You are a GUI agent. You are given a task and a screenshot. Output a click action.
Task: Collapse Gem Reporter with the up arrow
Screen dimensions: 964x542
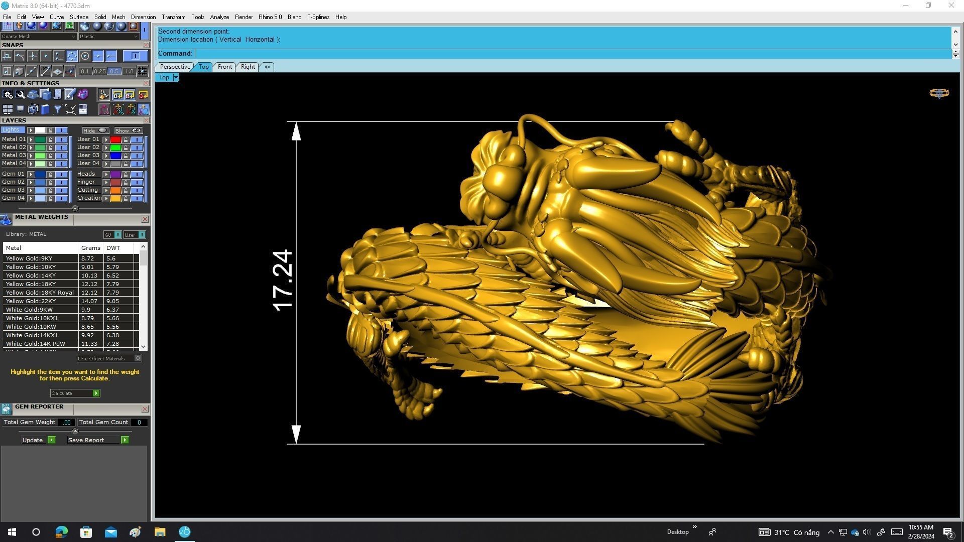pos(75,431)
